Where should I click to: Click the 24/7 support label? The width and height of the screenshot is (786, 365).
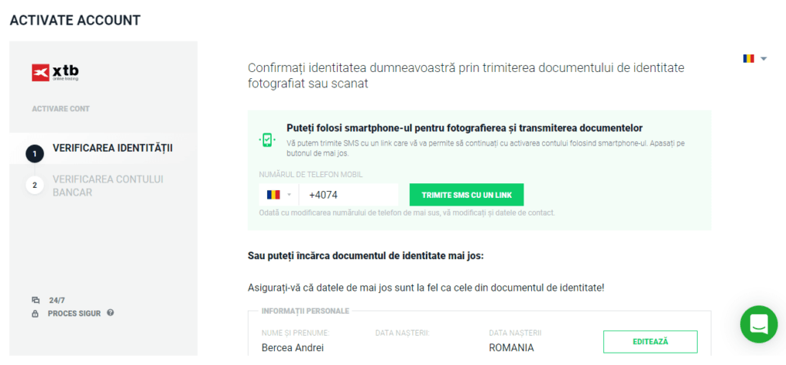[x=57, y=301]
